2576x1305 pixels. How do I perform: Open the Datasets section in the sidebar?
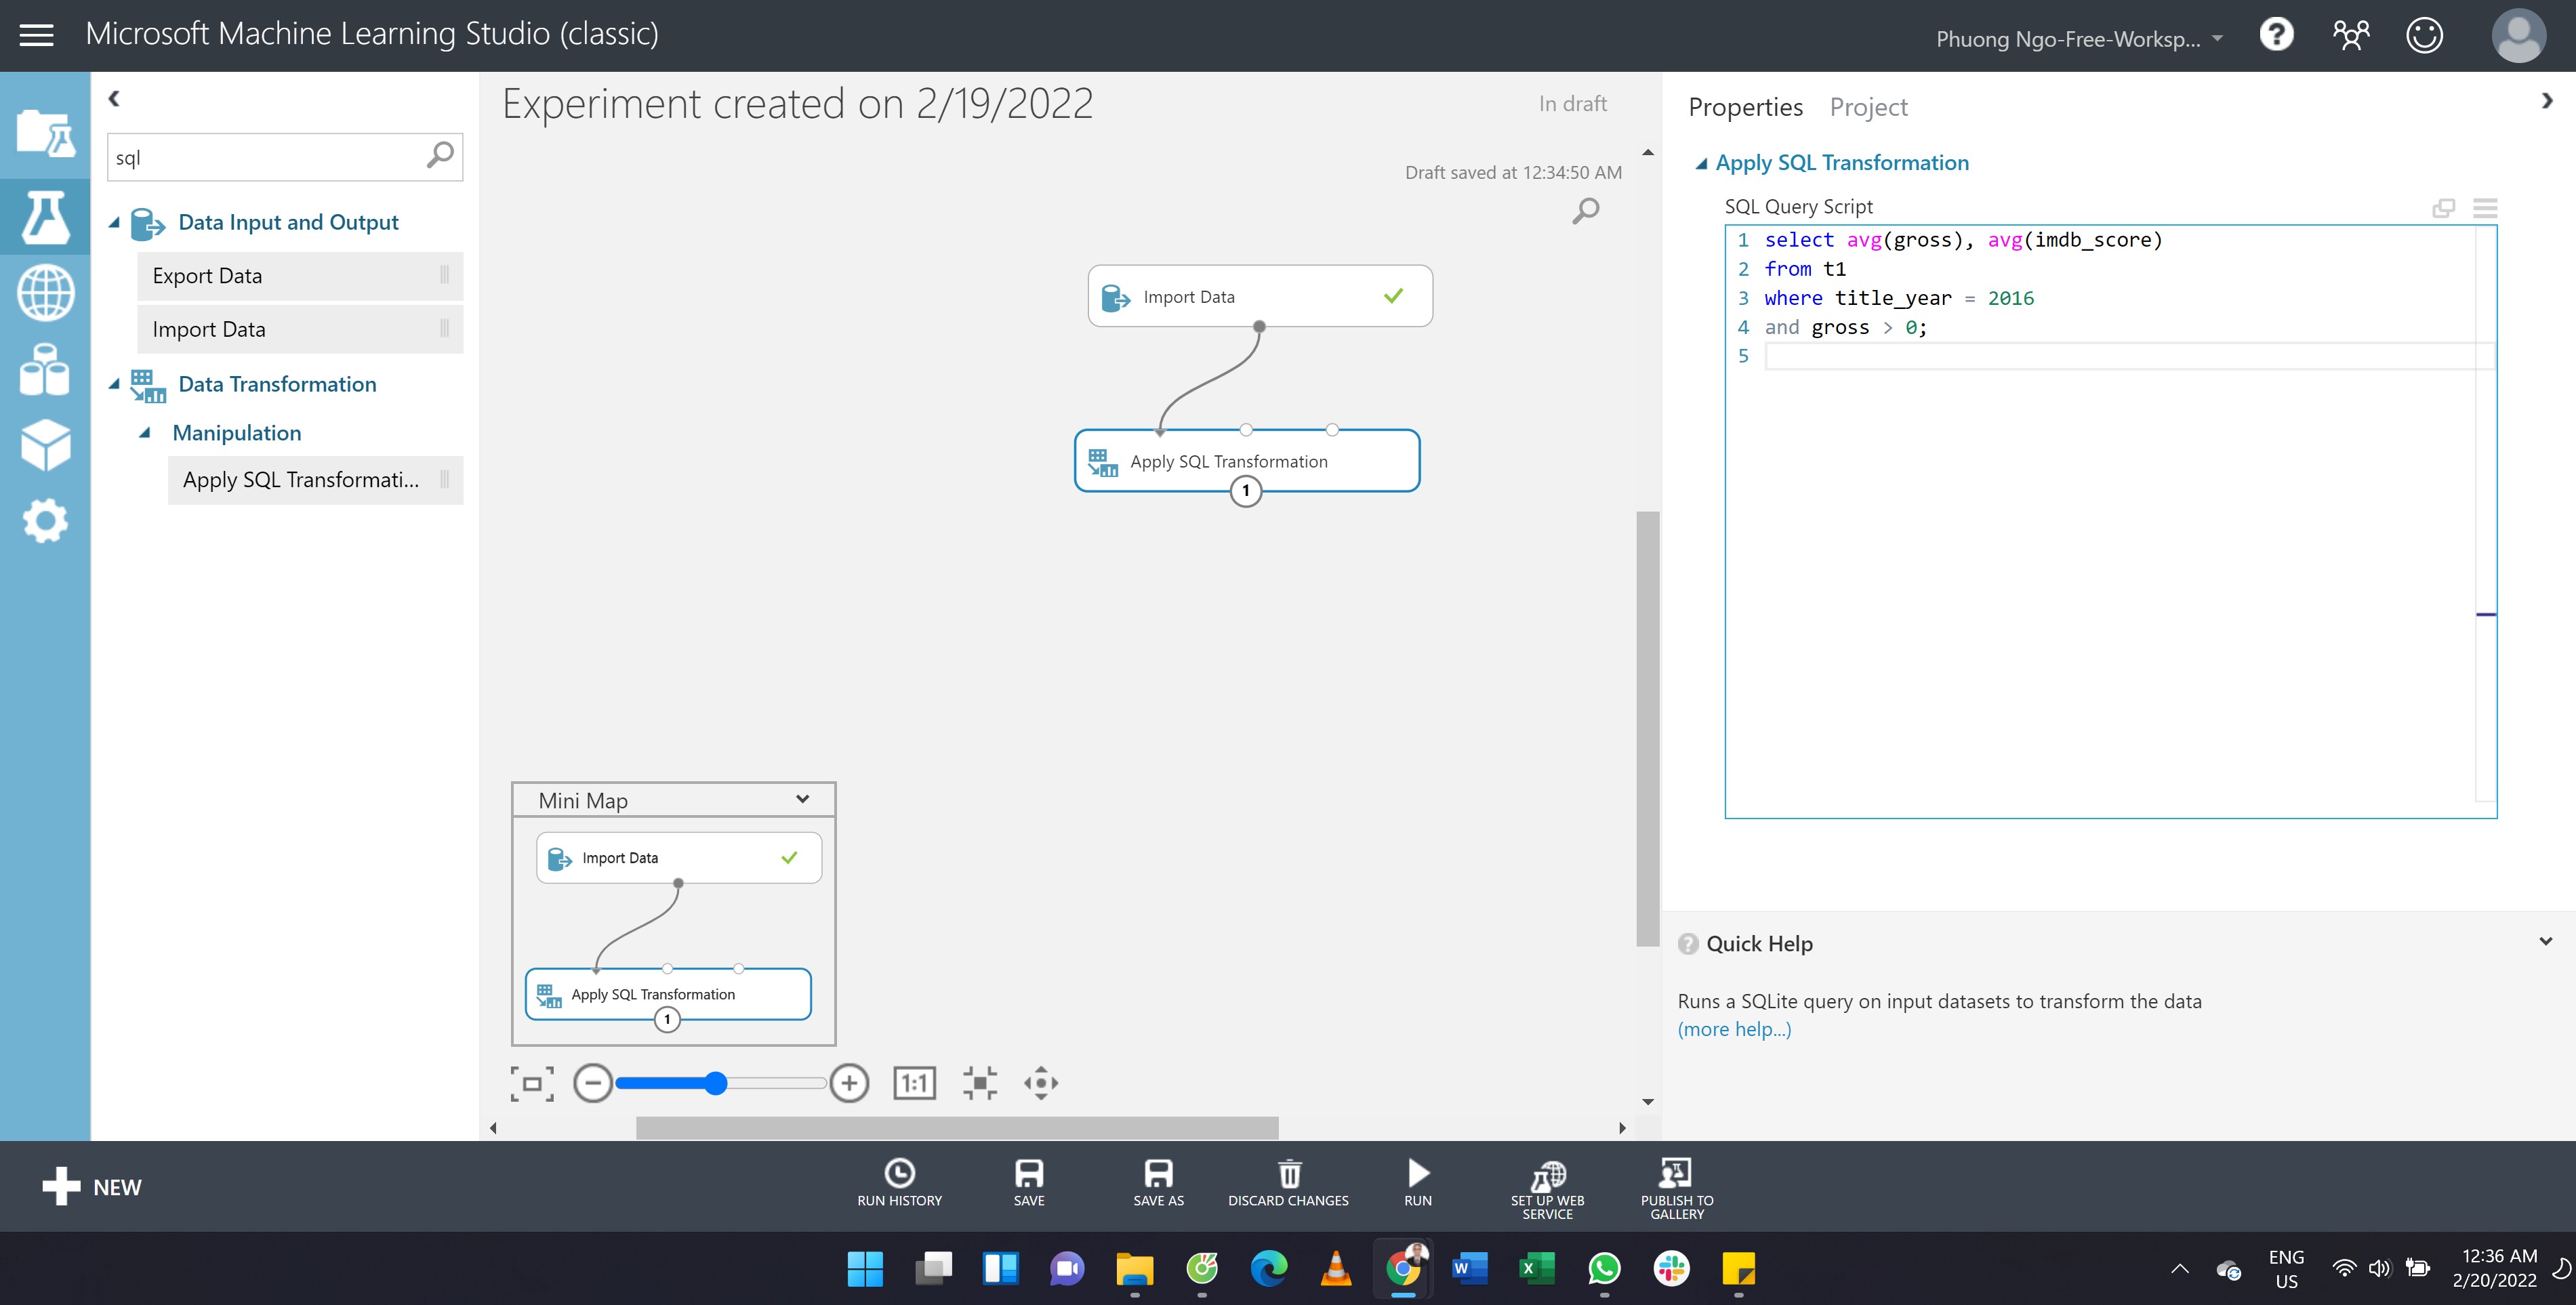(x=45, y=368)
